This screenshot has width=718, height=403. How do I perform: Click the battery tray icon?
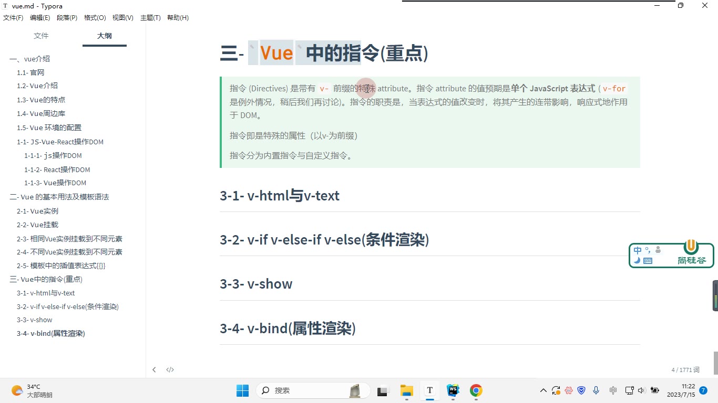click(654, 390)
